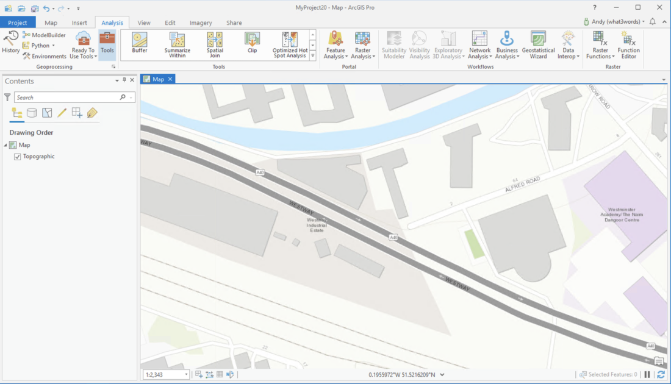Open the geoprocessing History pane
Viewport: 671px width, 384px height.
coord(11,42)
